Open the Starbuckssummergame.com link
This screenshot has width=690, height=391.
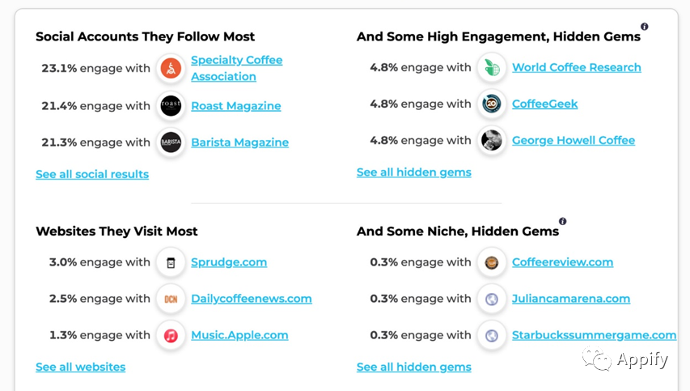tap(594, 335)
